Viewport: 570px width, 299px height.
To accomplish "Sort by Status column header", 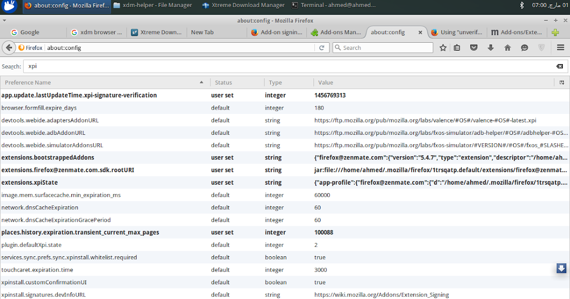I will pyautogui.click(x=237, y=83).
